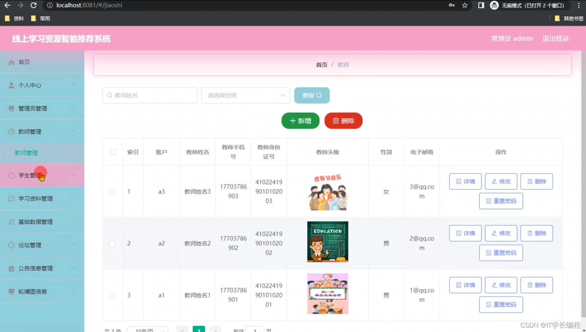
Task: Toggle the select-all checkbox in table header
Action: click(x=112, y=152)
